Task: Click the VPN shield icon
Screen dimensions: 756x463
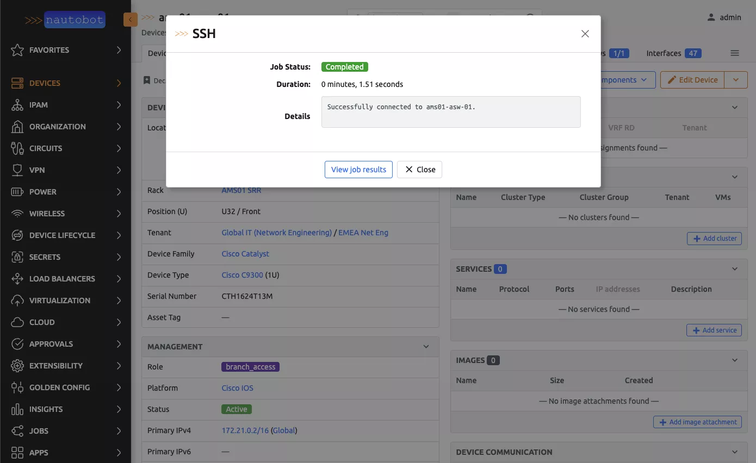Action: (x=17, y=170)
